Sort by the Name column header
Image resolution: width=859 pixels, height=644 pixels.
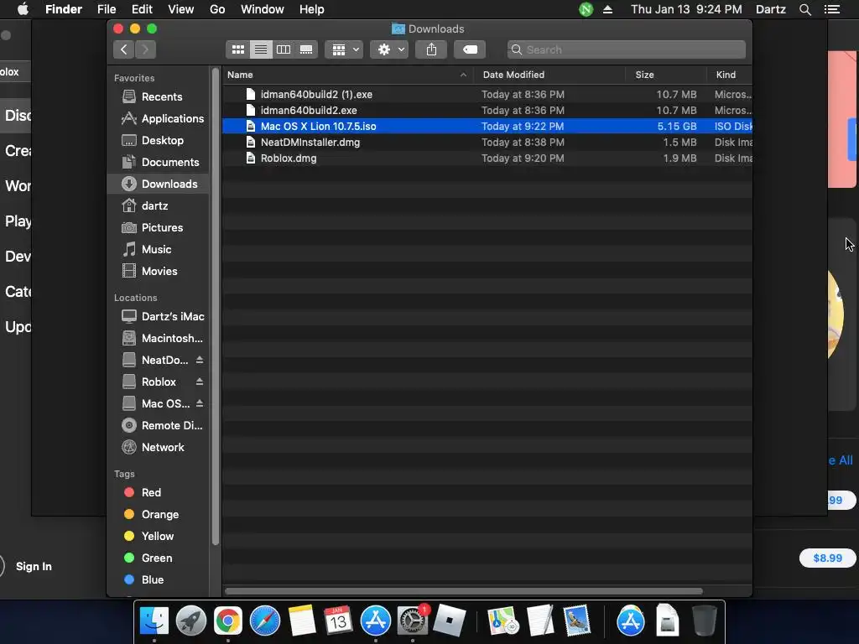[x=348, y=75]
